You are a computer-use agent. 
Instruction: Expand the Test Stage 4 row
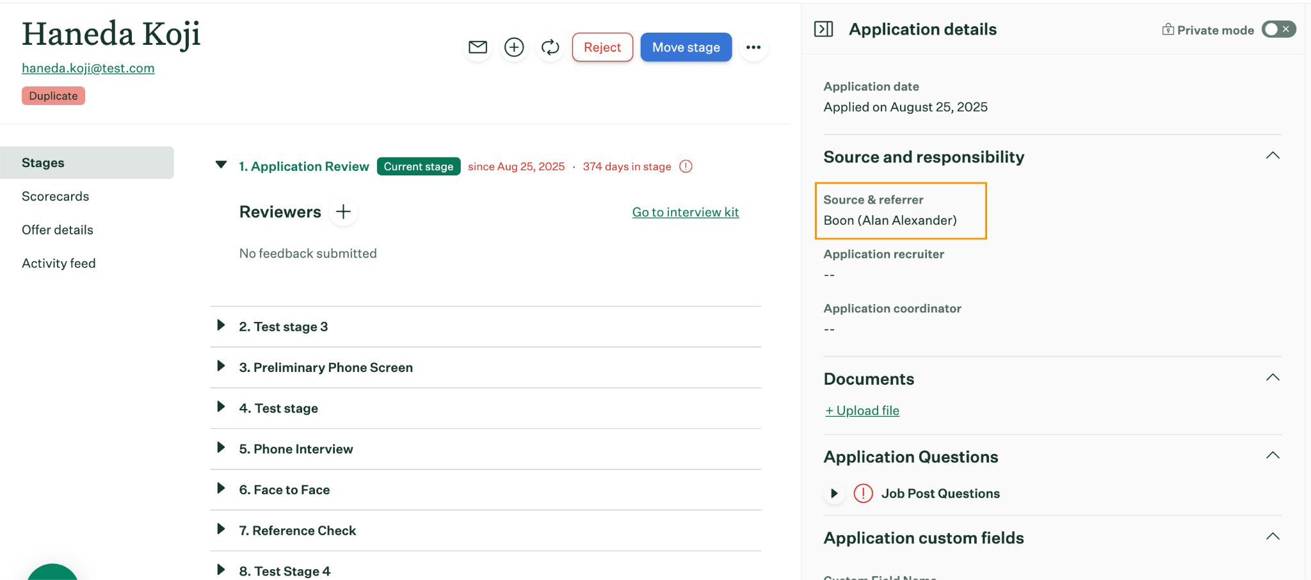pos(221,570)
